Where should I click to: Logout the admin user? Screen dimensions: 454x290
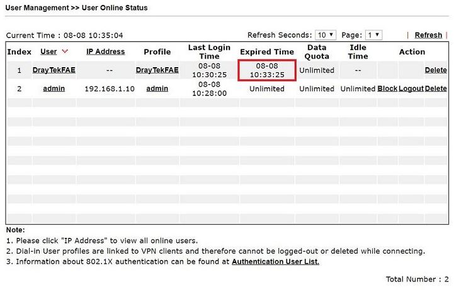(411, 89)
